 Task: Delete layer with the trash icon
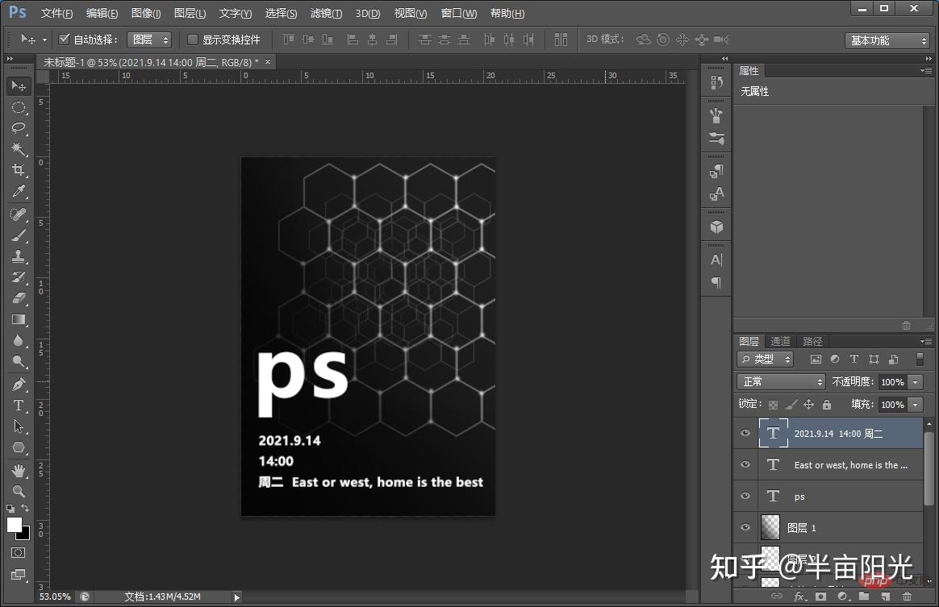click(x=908, y=597)
